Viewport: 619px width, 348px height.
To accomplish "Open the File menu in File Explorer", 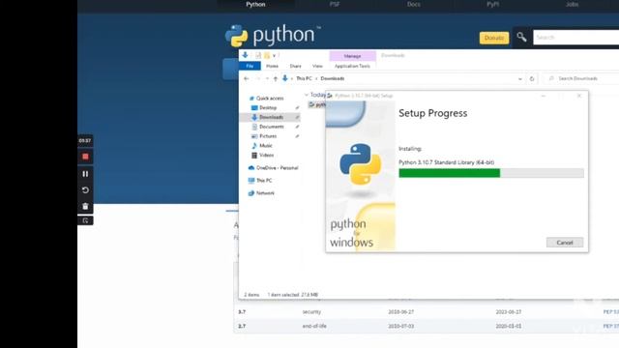I will point(250,66).
